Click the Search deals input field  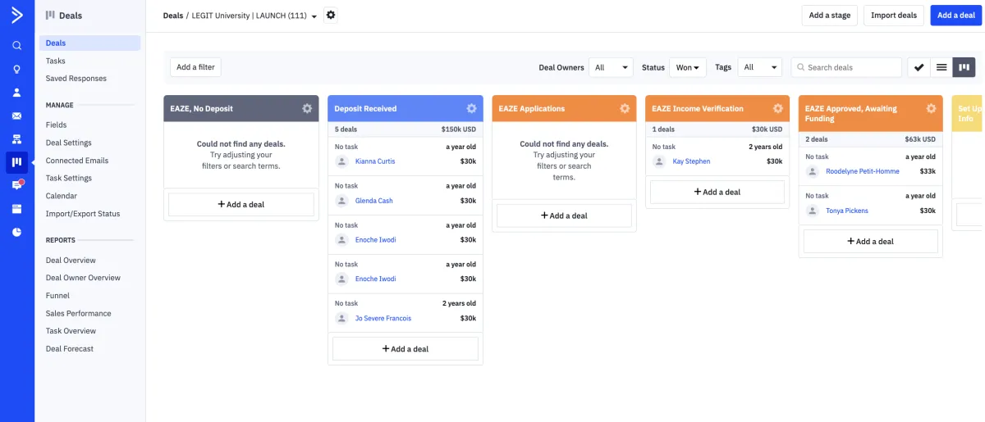pyautogui.click(x=846, y=67)
